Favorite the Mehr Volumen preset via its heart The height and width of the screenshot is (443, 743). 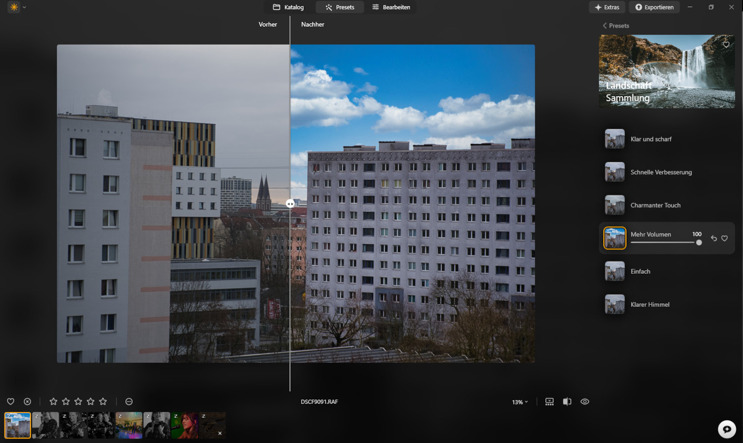[725, 239]
